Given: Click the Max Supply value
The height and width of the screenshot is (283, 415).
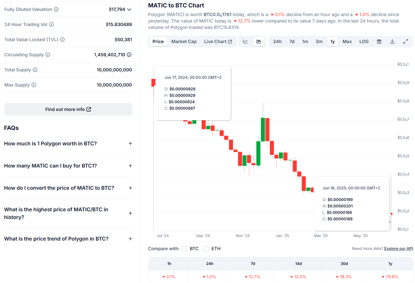Looking at the screenshot, I should click(114, 85).
